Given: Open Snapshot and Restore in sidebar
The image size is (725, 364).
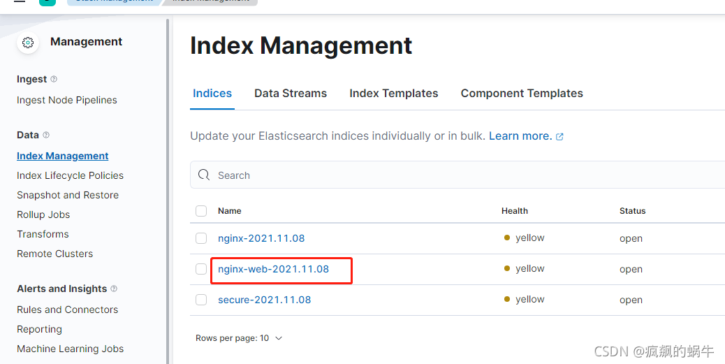Looking at the screenshot, I should point(68,195).
